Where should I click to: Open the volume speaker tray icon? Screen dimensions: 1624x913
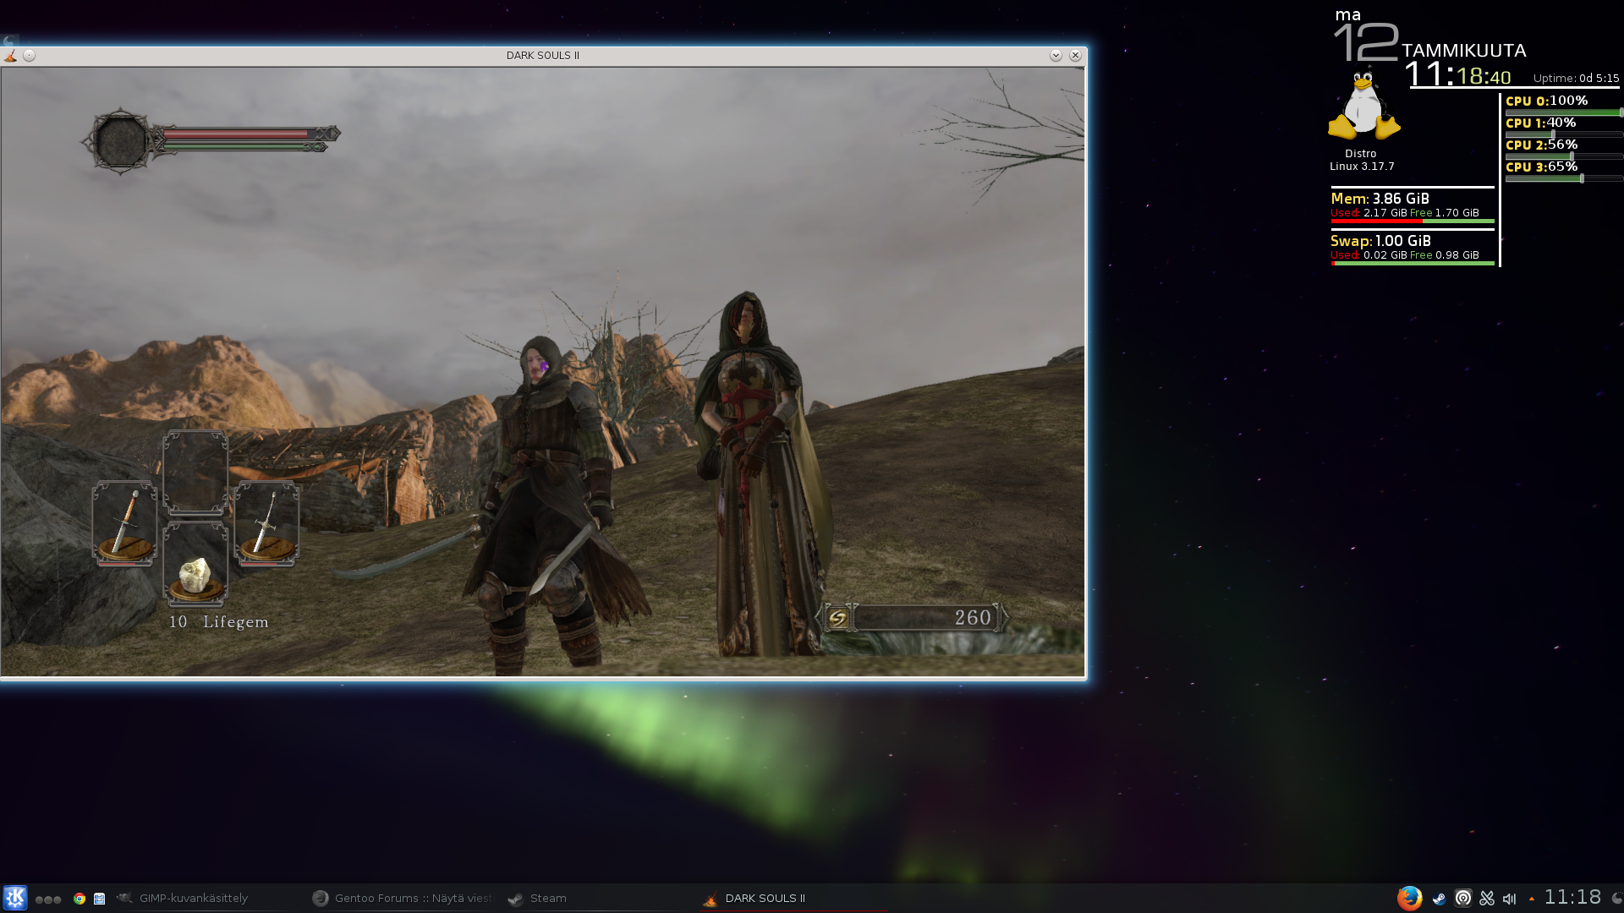pyautogui.click(x=1510, y=899)
